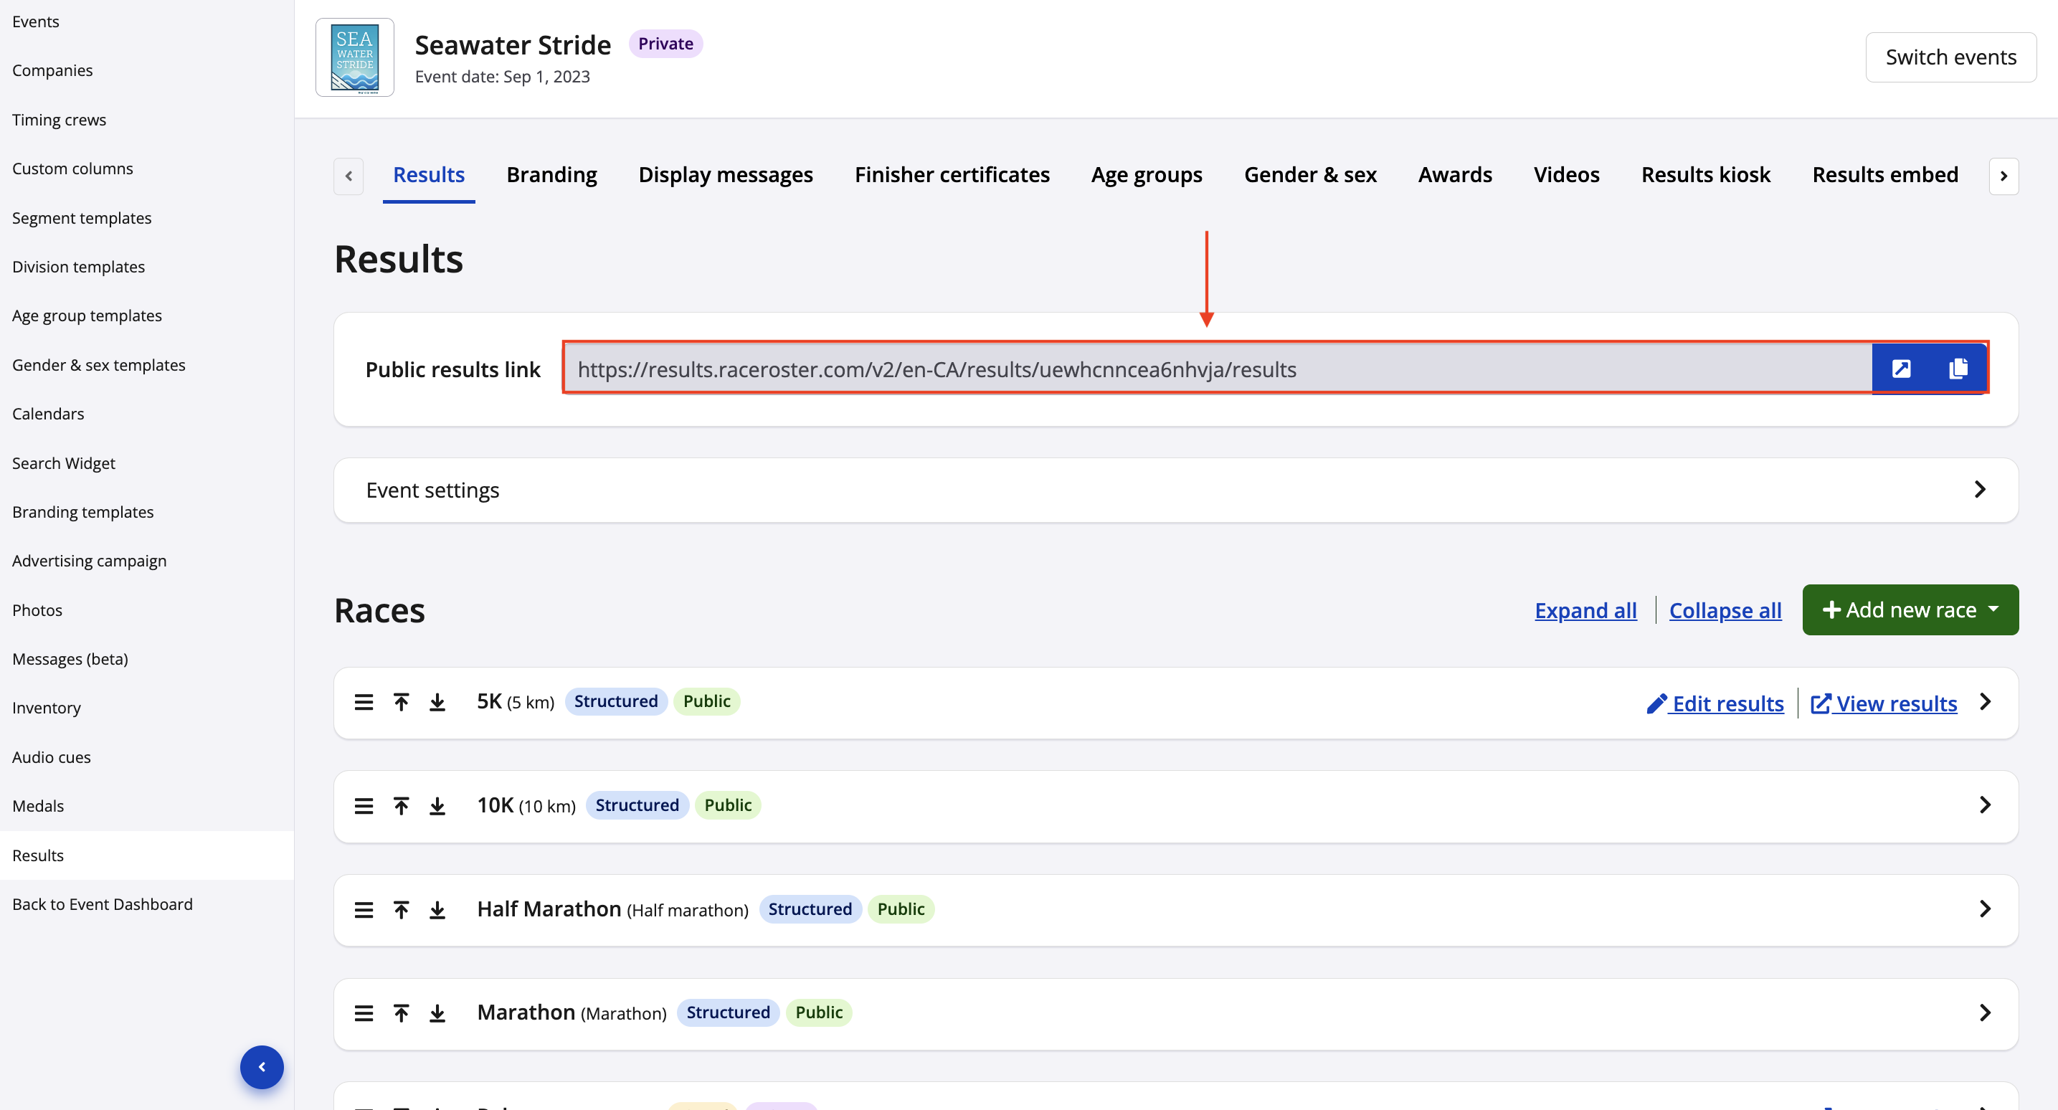The height and width of the screenshot is (1110, 2058).
Task: Open the Add new race dropdown
Action: (1910, 609)
